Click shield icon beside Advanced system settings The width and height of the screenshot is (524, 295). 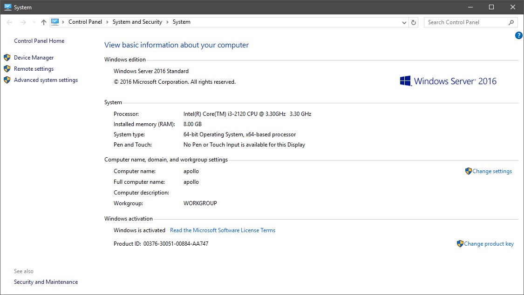pos(7,80)
